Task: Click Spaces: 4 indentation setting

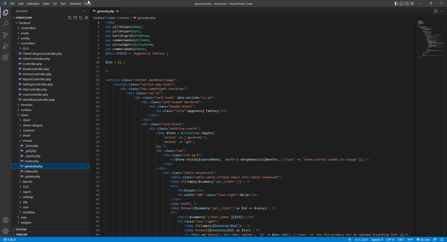Action: click(x=377, y=239)
